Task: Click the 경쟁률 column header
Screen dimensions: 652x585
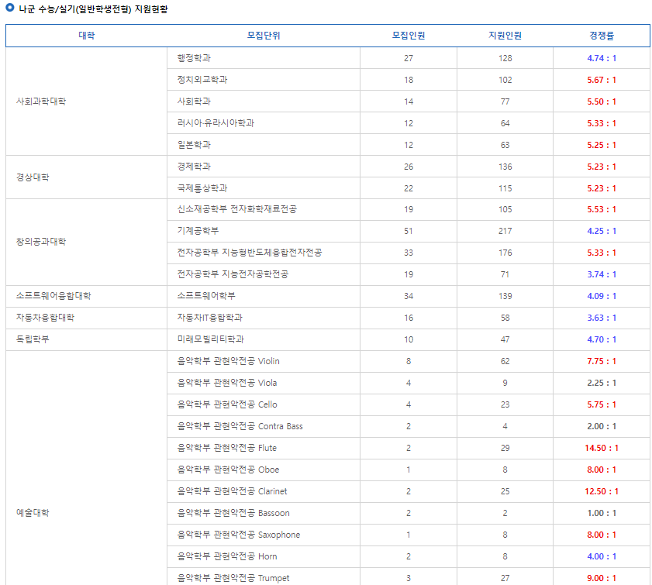Action: 602,36
